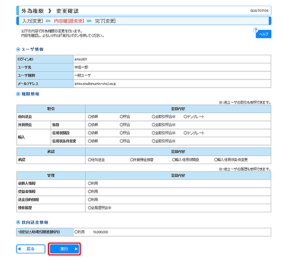Click the note about other users' transactions
The width and height of the screenshot is (284, 260).
(x=245, y=103)
